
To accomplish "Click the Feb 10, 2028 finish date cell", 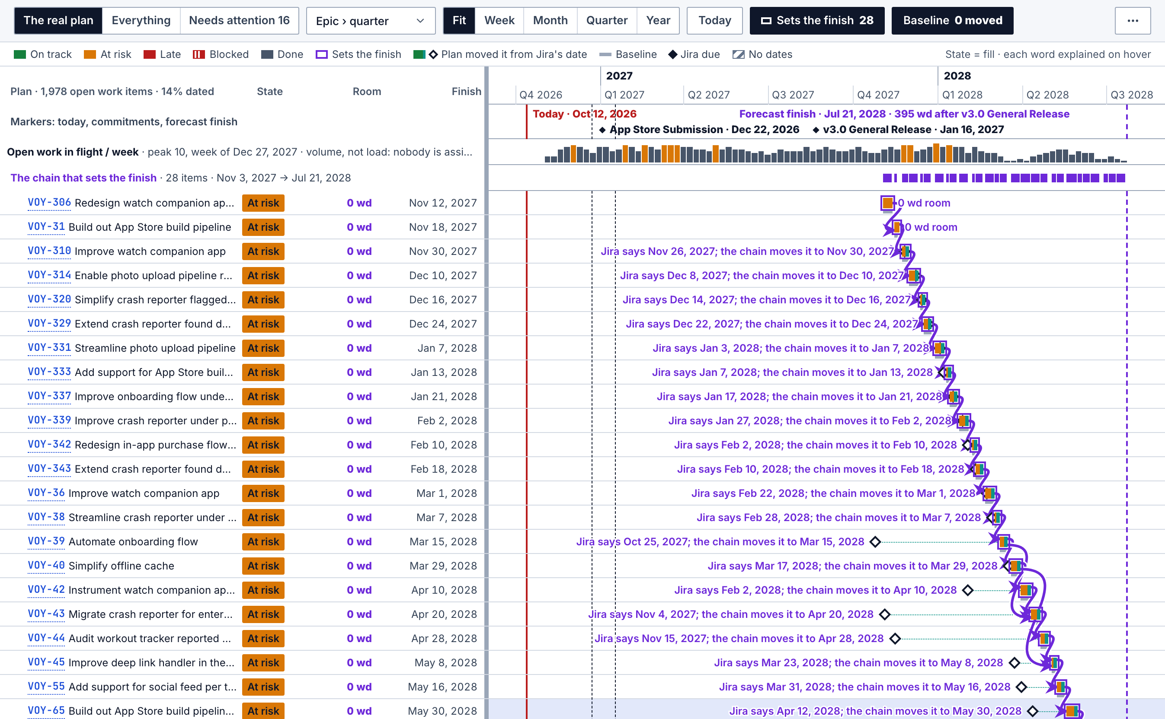I will pos(443,445).
